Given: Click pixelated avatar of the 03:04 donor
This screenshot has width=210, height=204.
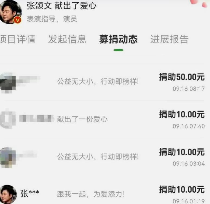Looking at the screenshot, I should pyautogui.click(x=8, y=158).
